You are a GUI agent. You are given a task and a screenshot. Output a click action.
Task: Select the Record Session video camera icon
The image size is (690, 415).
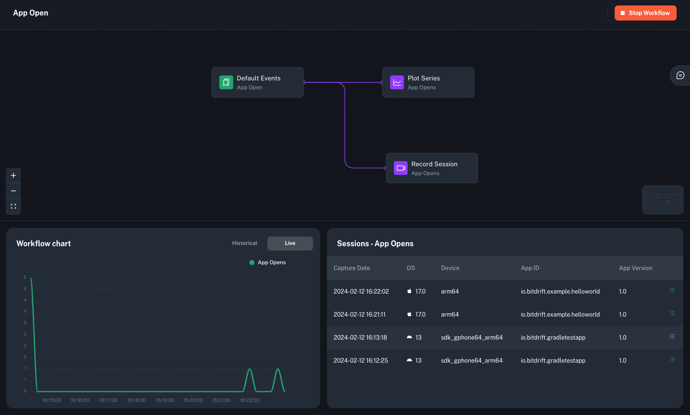pyautogui.click(x=400, y=168)
